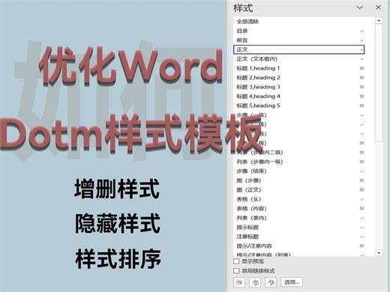The width and height of the screenshot is (390, 292).
Task: Apply the 步骤（结束）style
Action: 299,171
